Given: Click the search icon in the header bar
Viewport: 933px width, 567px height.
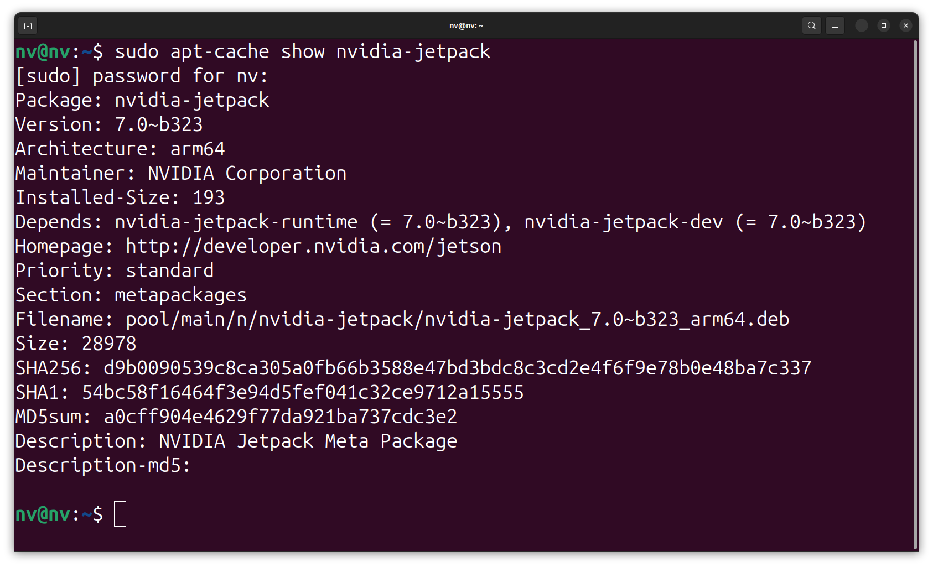Looking at the screenshot, I should (x=811, y=25).
